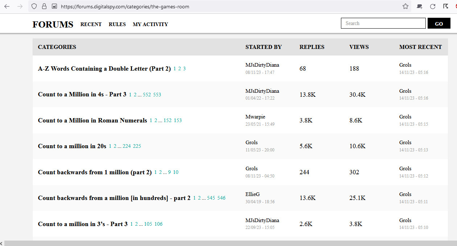Viewport: 457px width, 246px height.
Task: Click the address bar URL
Action: tap(125, 7)
